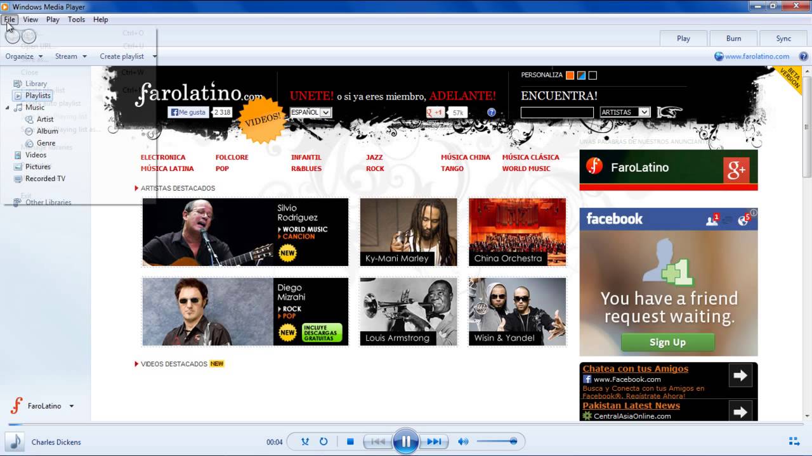This screenshot has height=456, width=812.
Task: Click the Create playlist toolbar button
Action: point(122,56)
